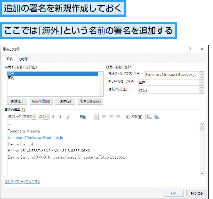The height and width of the screenshot is (199, 213).
Task: Click the Dekiru Building address line in editor
Action: tap(66, 157)
